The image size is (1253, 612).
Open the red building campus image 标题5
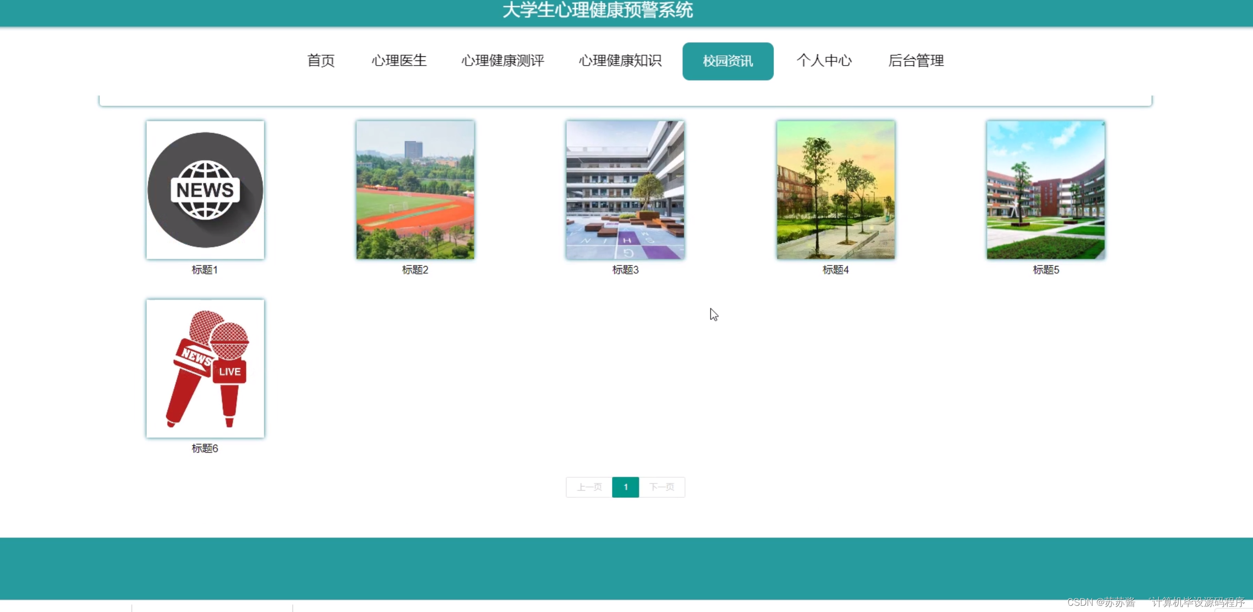click(1045, 190)
